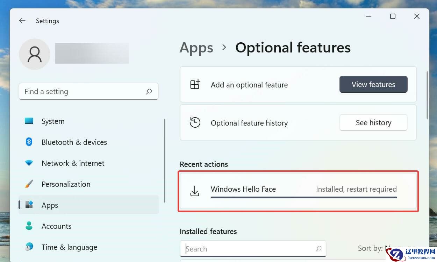Click the Windows Hello Face progress bar

303,198
